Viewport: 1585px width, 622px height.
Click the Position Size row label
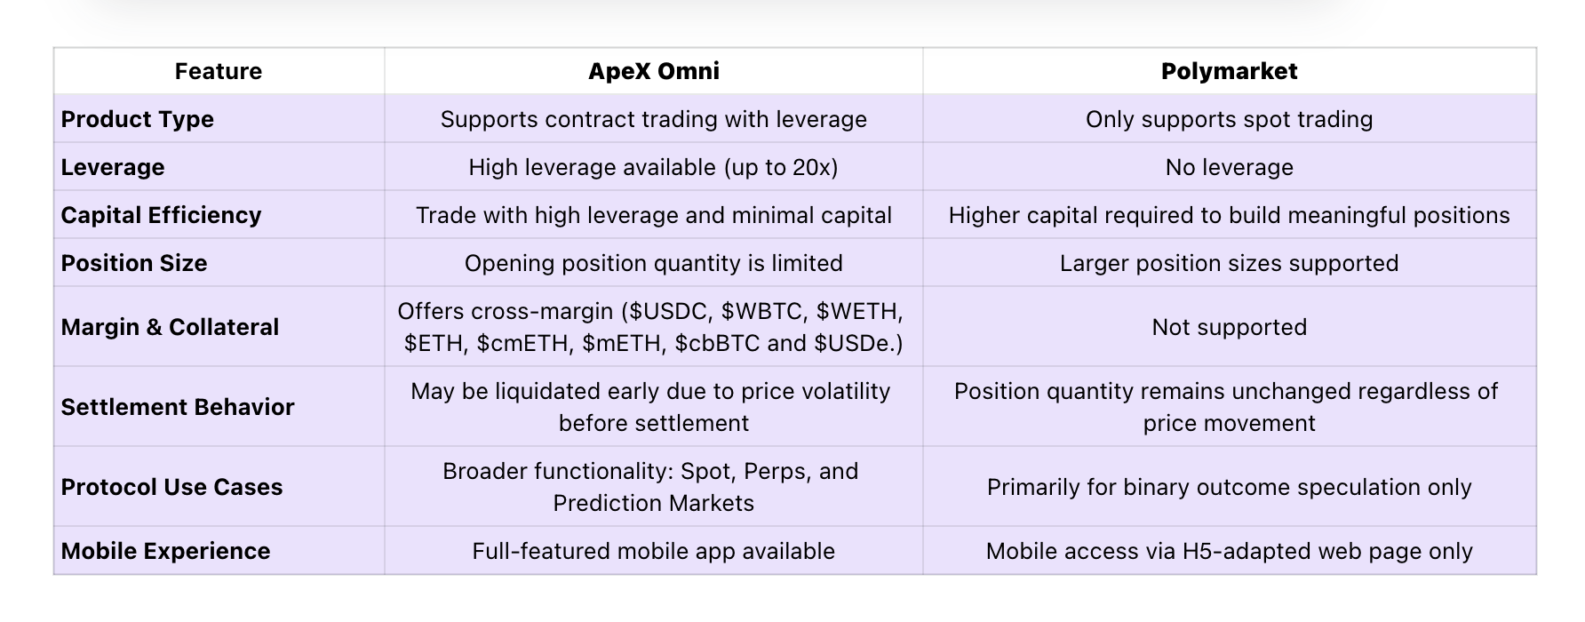(134, 263)
